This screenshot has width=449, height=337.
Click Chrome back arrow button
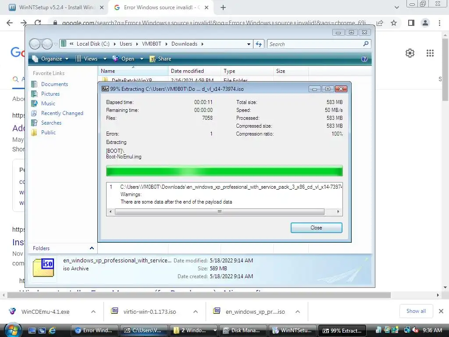[x=10, y=23]
